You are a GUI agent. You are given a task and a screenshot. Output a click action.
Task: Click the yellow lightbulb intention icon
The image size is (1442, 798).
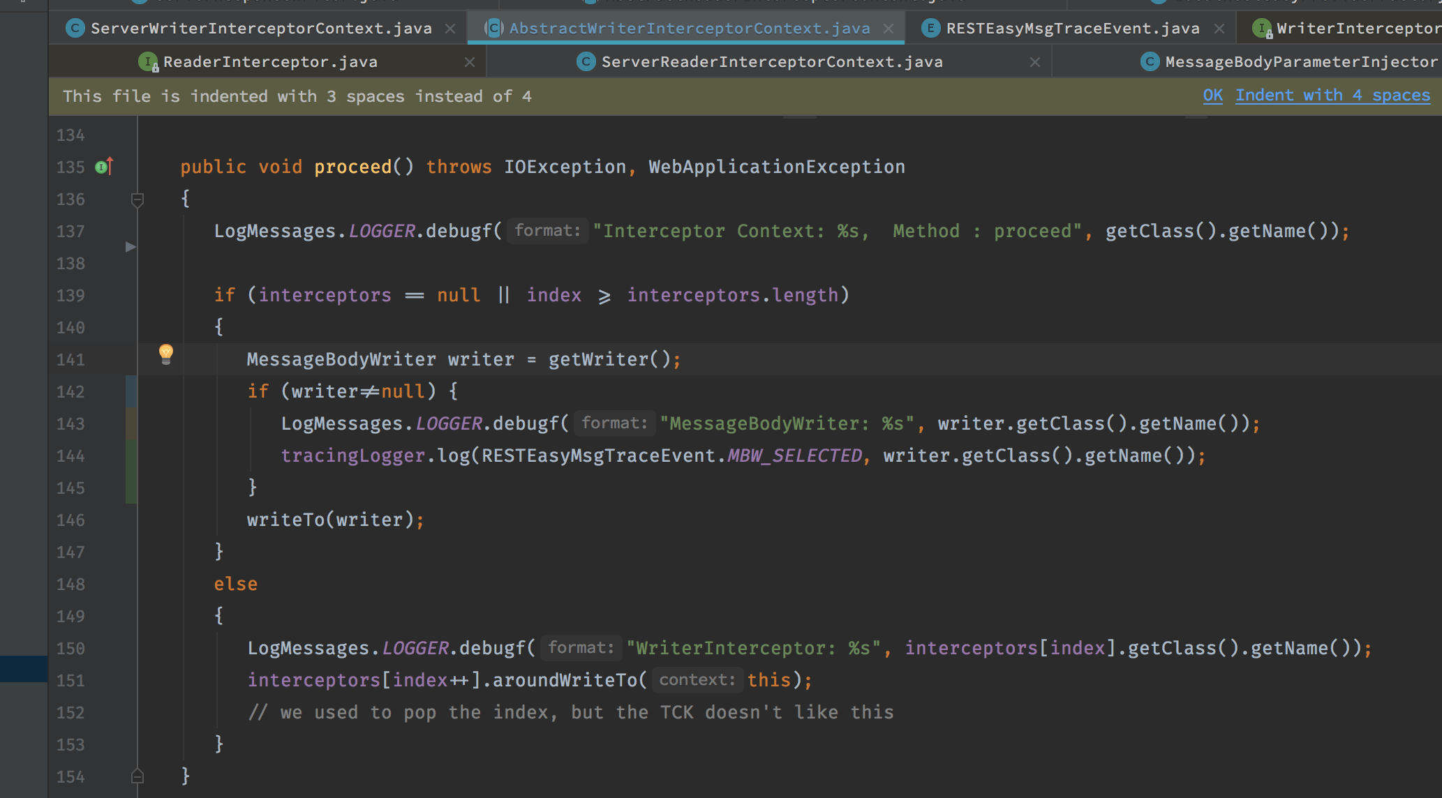click(x=165, y=354)
